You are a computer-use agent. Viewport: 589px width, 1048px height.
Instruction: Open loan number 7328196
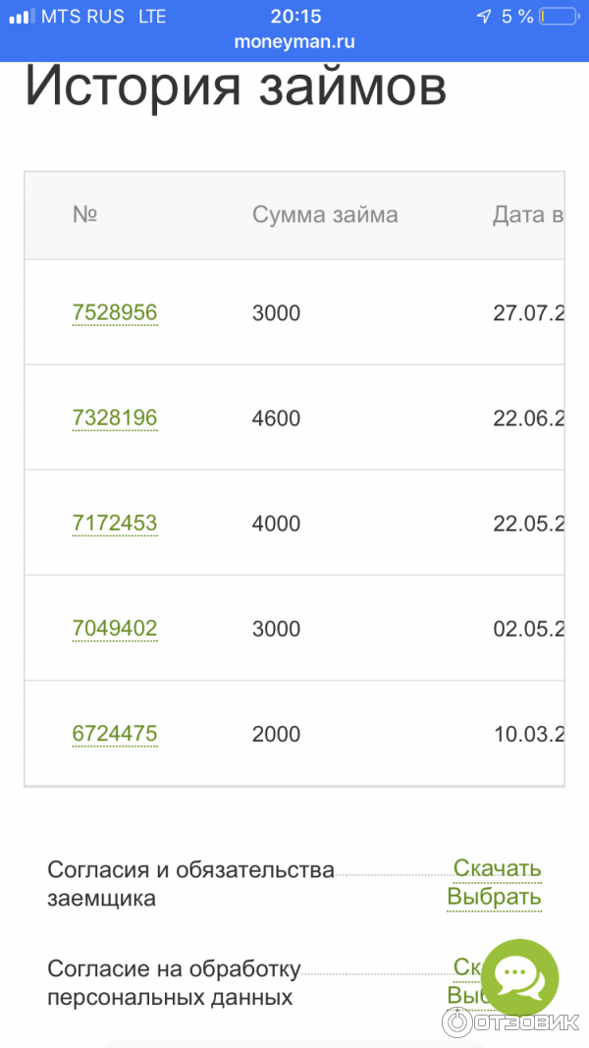click(114, 418)
